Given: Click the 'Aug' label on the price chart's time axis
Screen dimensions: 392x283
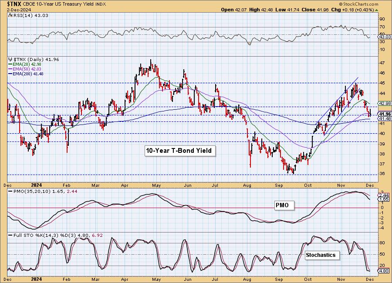Looking at the screenshot, I should coord(247,185).
